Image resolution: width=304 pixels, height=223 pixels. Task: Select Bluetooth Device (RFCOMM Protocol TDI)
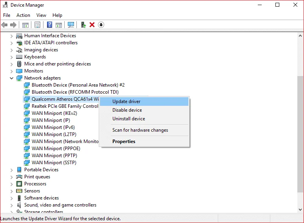(75, 92)
